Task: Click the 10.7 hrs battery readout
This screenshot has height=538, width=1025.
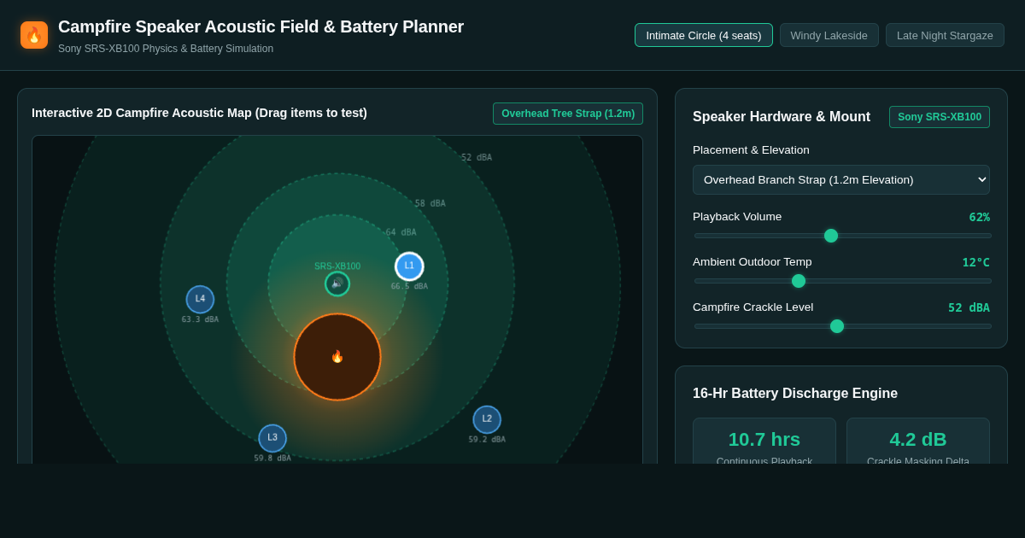Action: point(764,440)
